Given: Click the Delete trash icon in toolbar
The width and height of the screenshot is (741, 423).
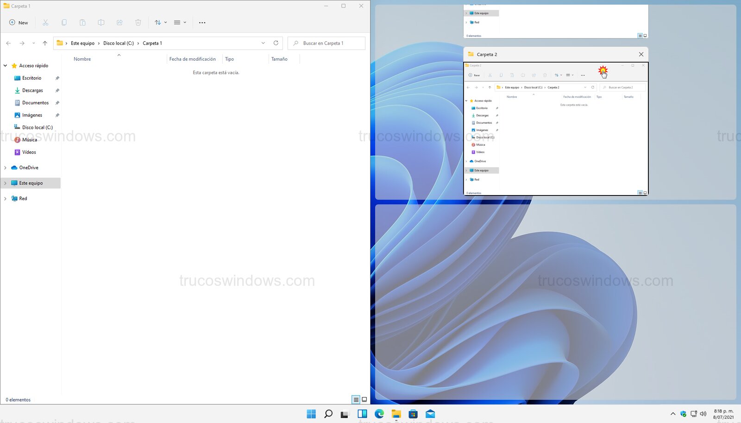Looking at the screenshot, I should (x=138, y=23).
